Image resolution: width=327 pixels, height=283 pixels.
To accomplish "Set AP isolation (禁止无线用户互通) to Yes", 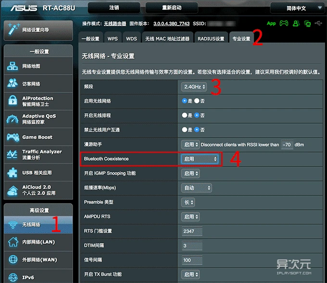I will (184, 129).
